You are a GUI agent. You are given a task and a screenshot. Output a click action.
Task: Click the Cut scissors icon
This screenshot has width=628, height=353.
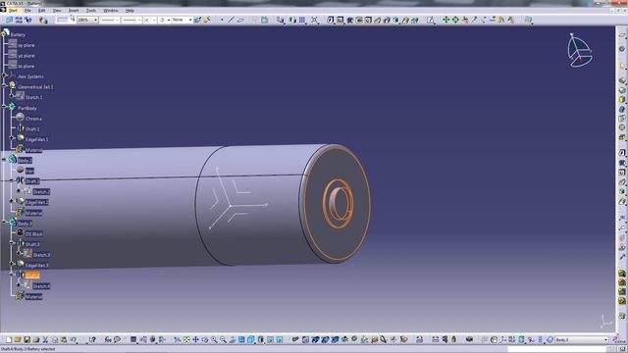point(45,340)
